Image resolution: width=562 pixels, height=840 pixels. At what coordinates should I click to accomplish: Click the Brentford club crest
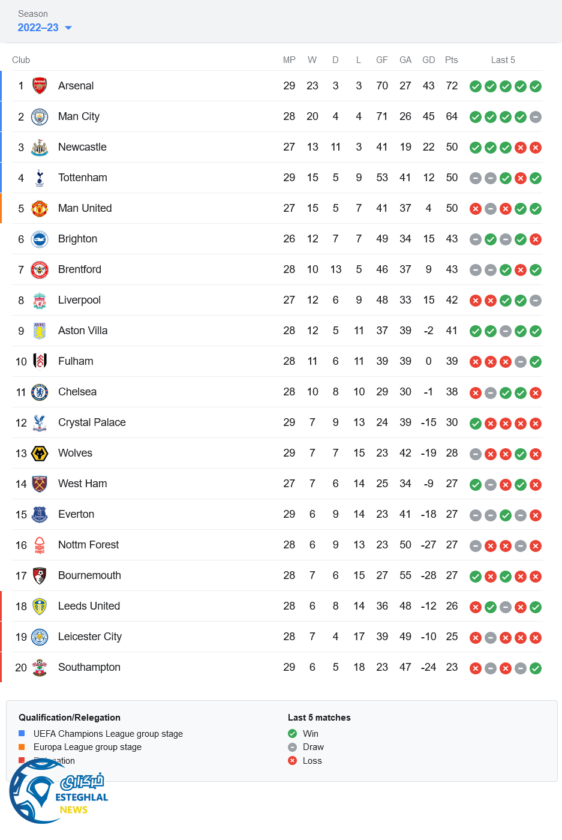40,269
